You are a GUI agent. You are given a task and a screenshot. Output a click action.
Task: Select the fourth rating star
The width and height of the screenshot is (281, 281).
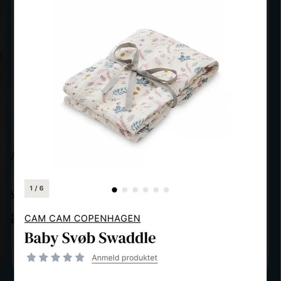point(67,258)
